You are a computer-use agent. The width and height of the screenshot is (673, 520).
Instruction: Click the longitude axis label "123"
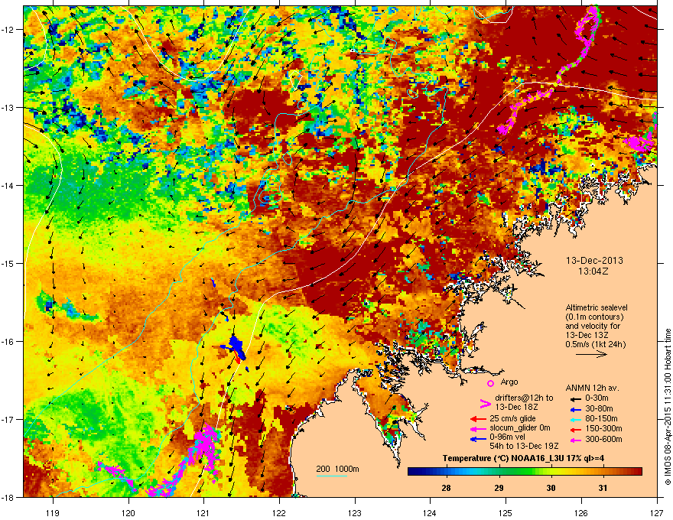(355, 513)
